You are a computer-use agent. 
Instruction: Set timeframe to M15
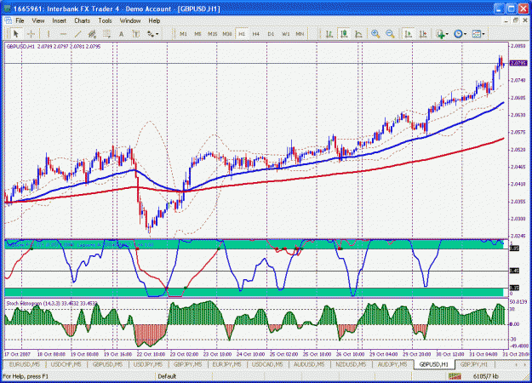click(213, 34)
